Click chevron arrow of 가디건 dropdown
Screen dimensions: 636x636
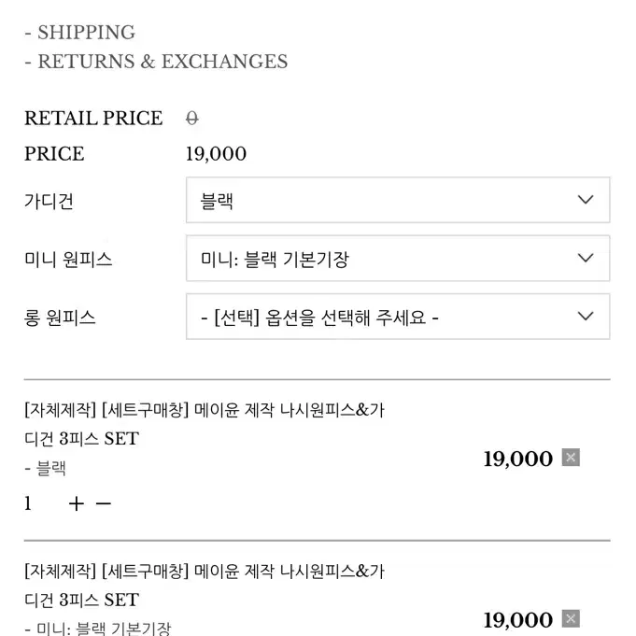click(586, 200)
